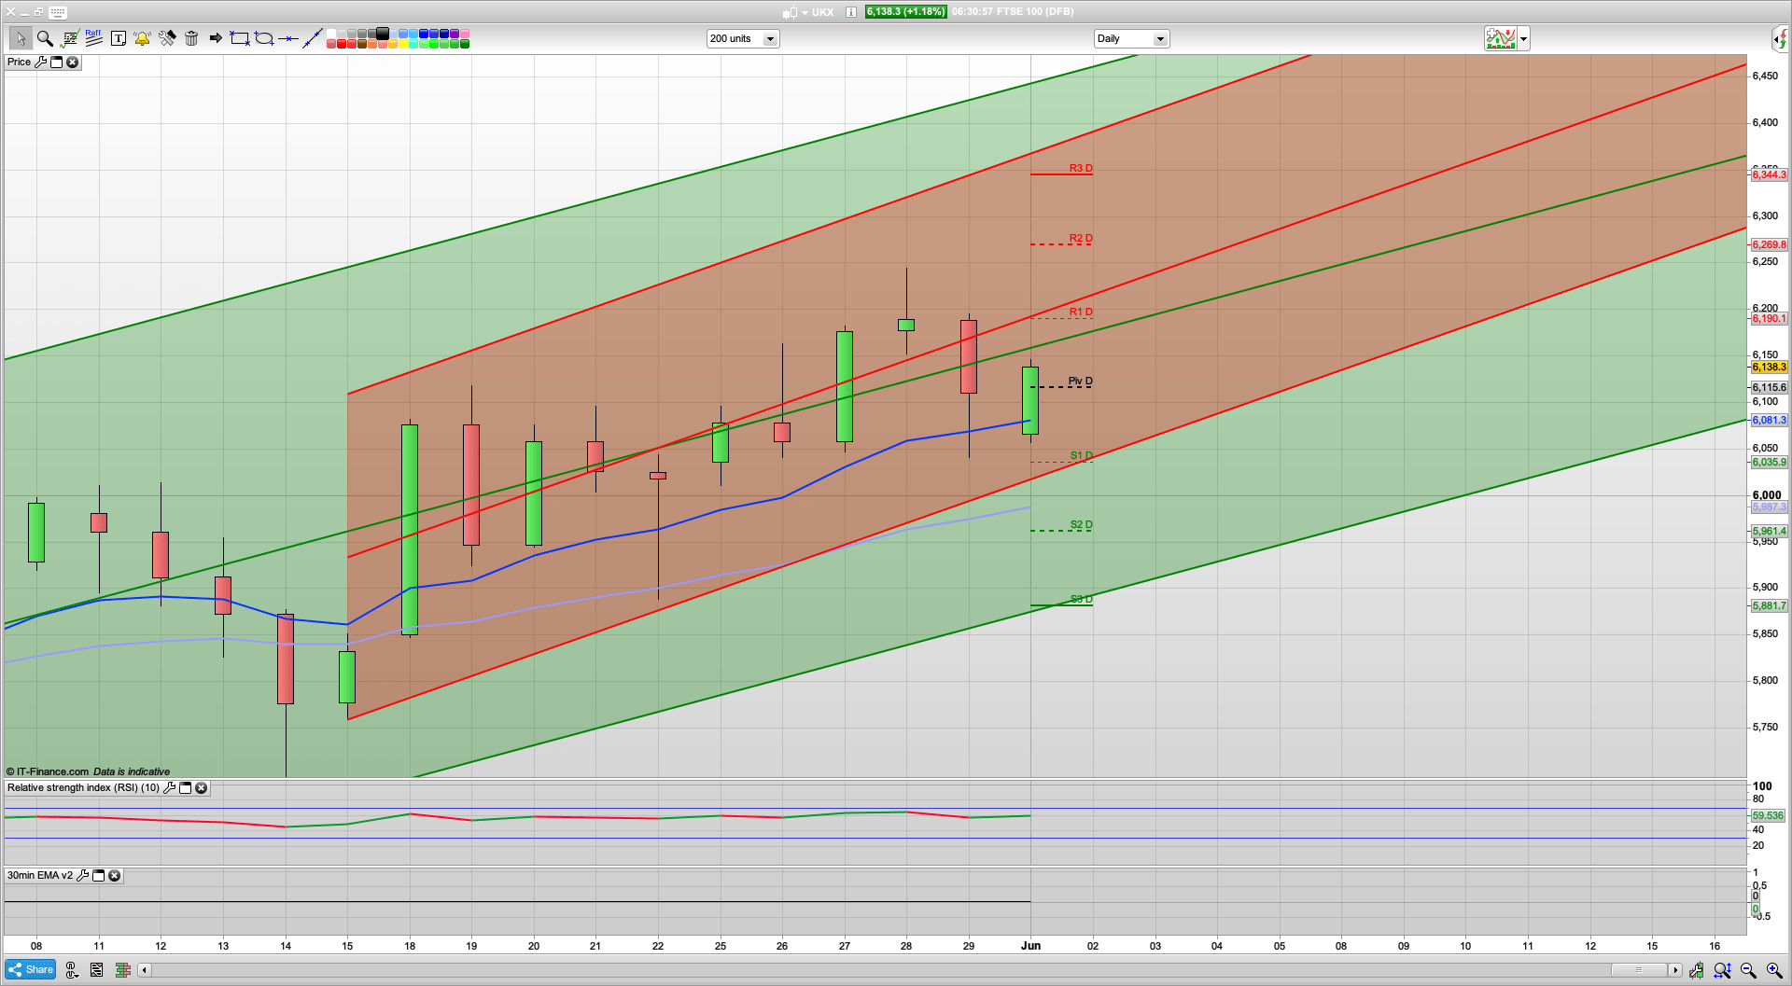Change the Daily timeframe dropdown
Viewport: 1792px width, 986px height.
(x=1160, y=38)
